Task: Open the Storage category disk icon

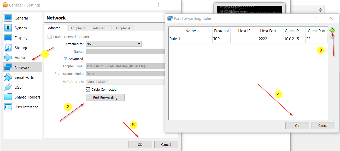Action: (8, 48)
